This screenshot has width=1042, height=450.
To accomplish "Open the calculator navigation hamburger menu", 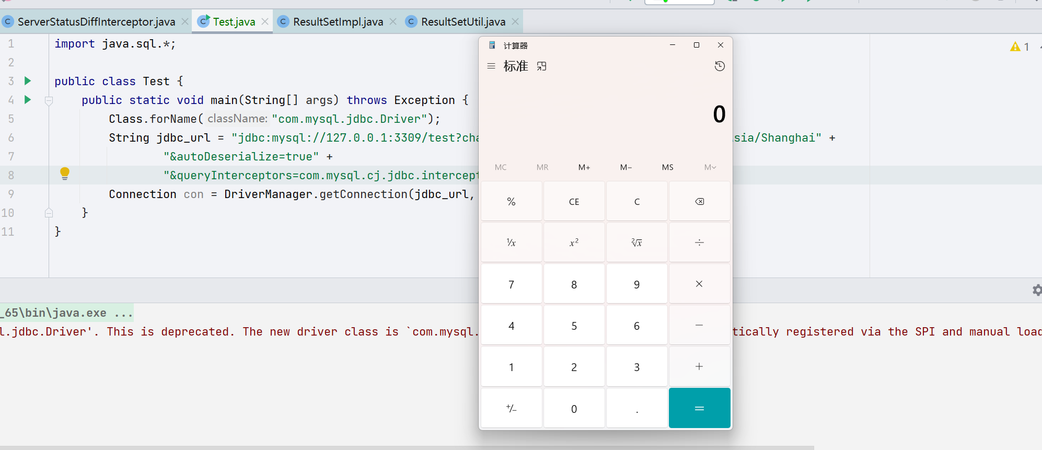I will pyautogui.click(x=491, y=66).
